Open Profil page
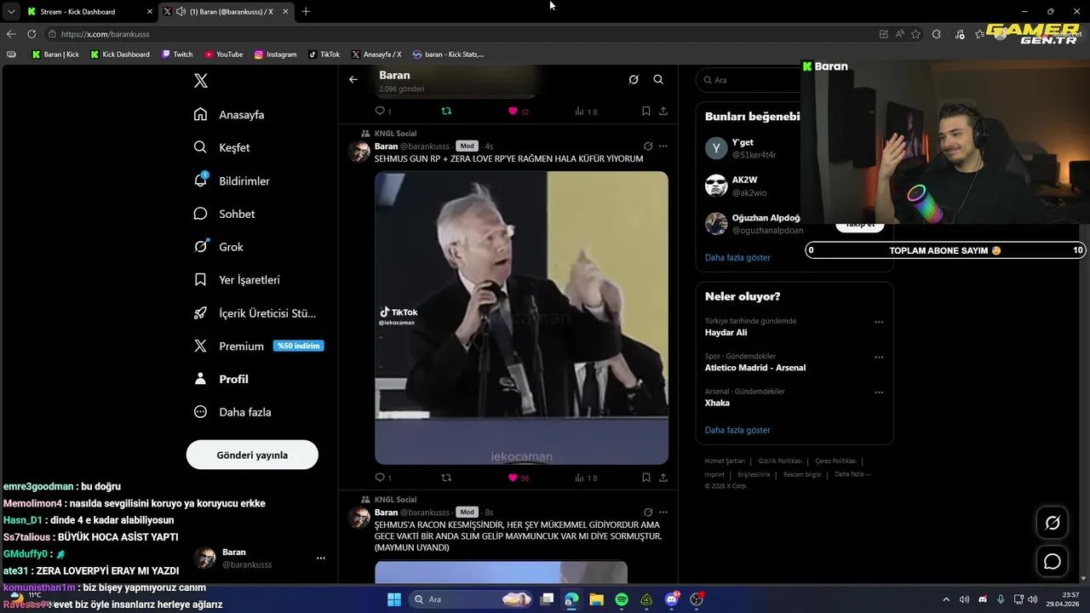 click(x=221, y=379)
